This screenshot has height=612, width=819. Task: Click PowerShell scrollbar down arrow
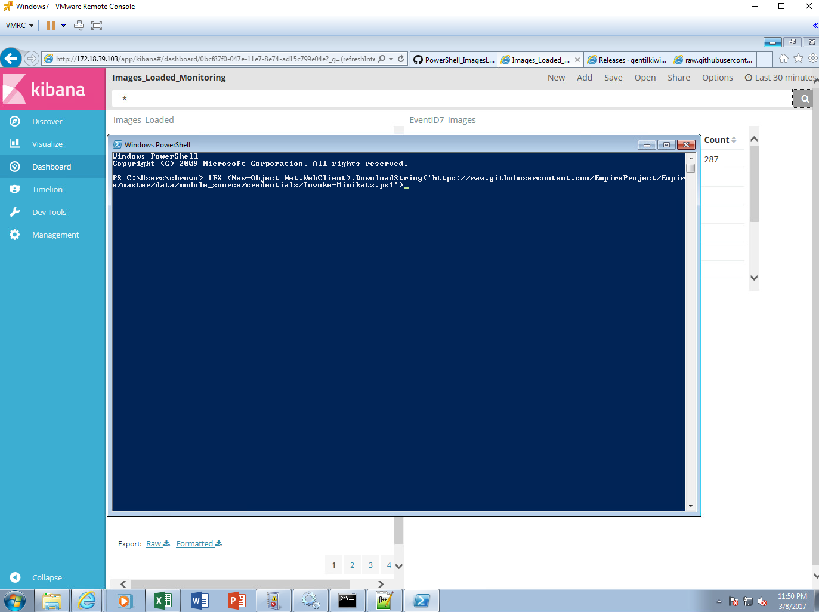tap(691, 506)
